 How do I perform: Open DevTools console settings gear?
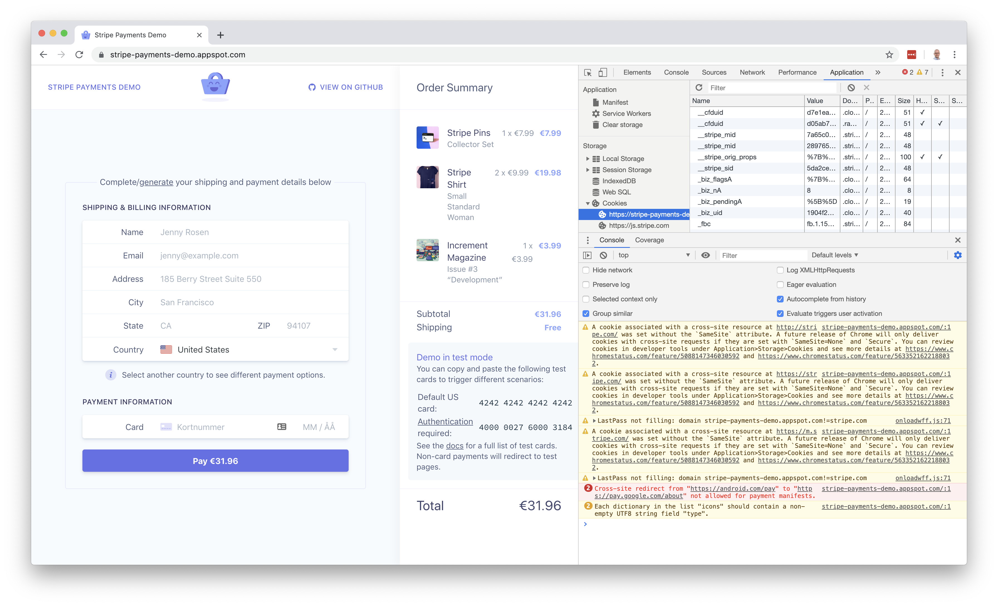(x=958, y=255)
